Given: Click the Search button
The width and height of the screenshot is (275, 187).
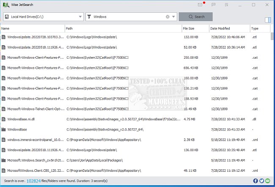Looking at the screenshot, I should [196, 17].
